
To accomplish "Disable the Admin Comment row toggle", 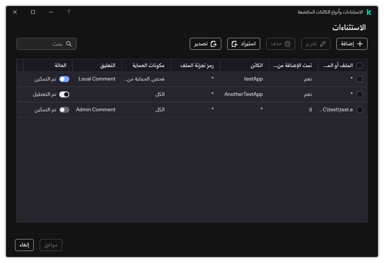I will [64, 110].
